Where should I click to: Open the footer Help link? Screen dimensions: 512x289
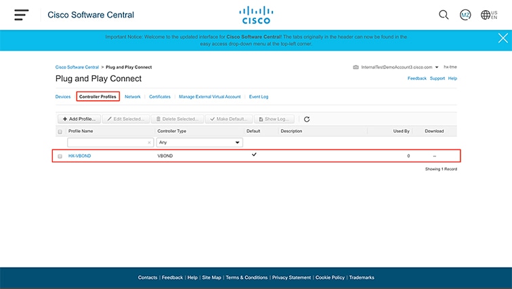point(192,277)
